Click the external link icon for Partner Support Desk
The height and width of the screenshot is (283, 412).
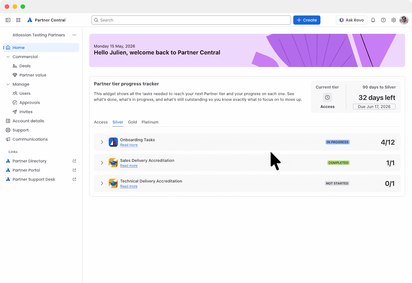point(74,179)
